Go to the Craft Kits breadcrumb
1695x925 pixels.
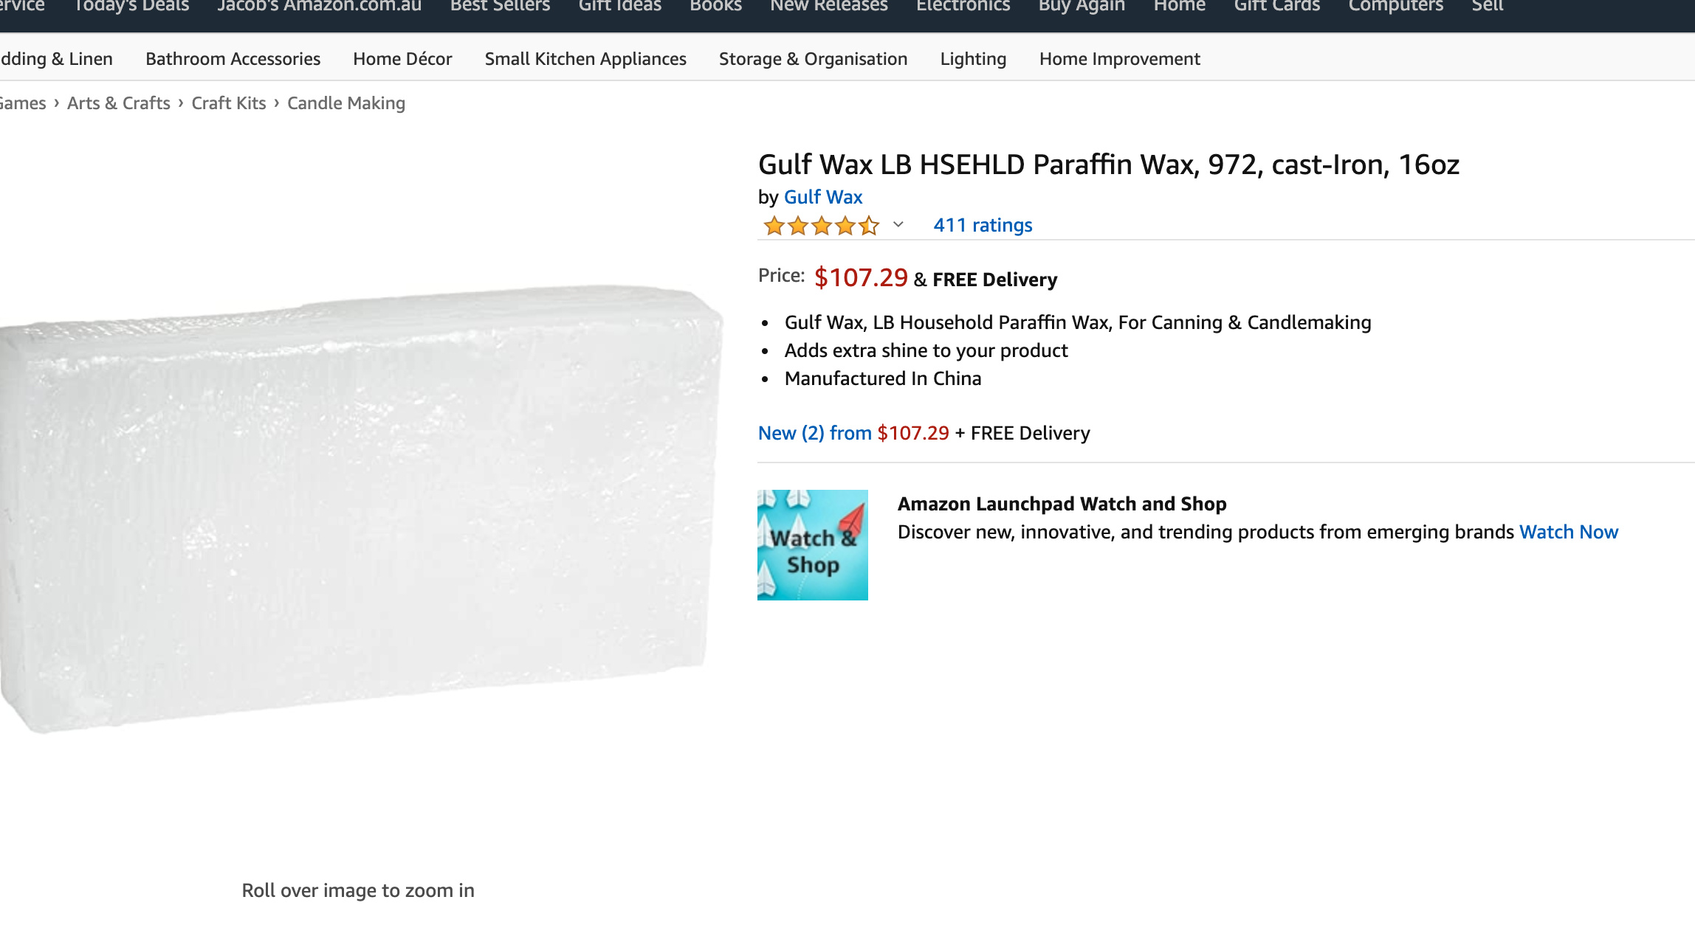(x=228, y=103)
